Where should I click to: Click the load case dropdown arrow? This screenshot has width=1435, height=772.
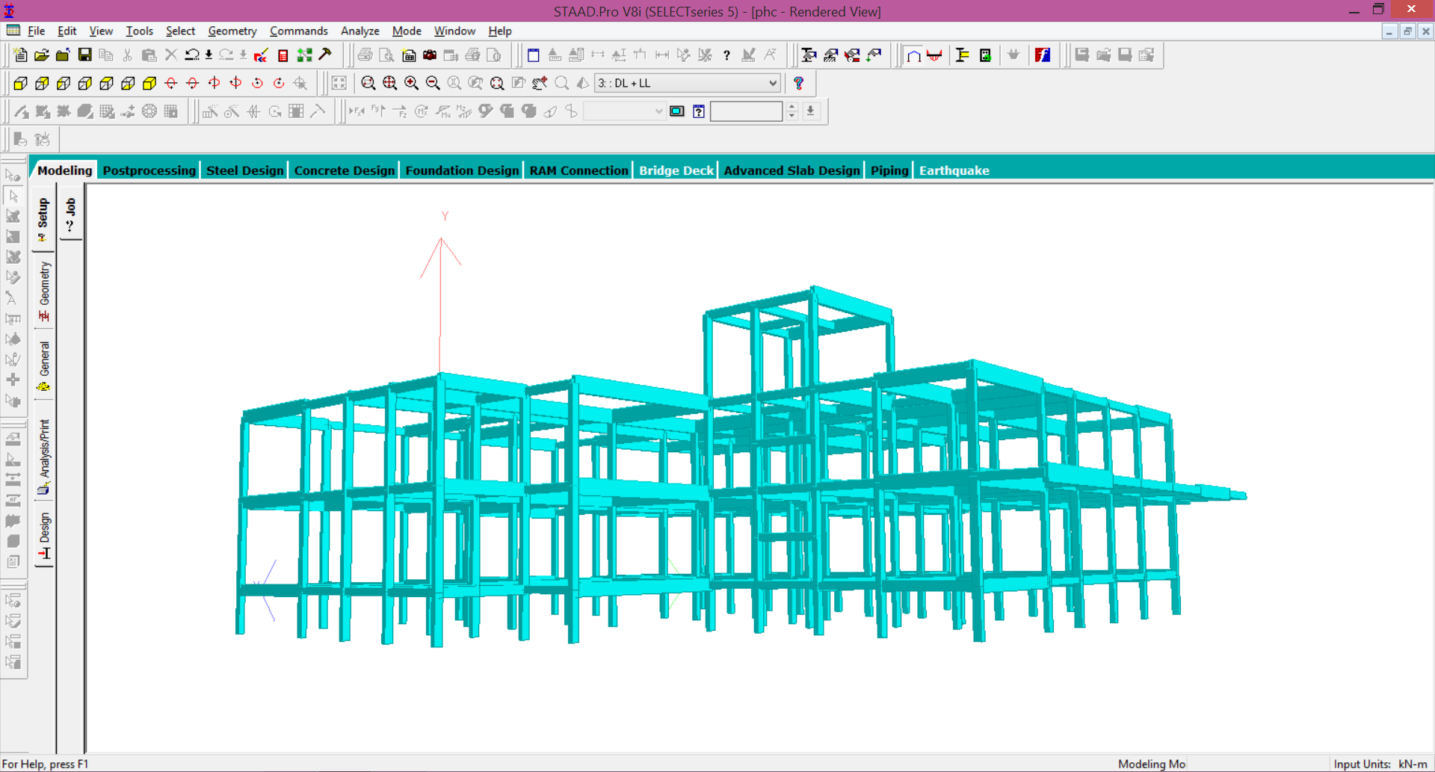773,83
